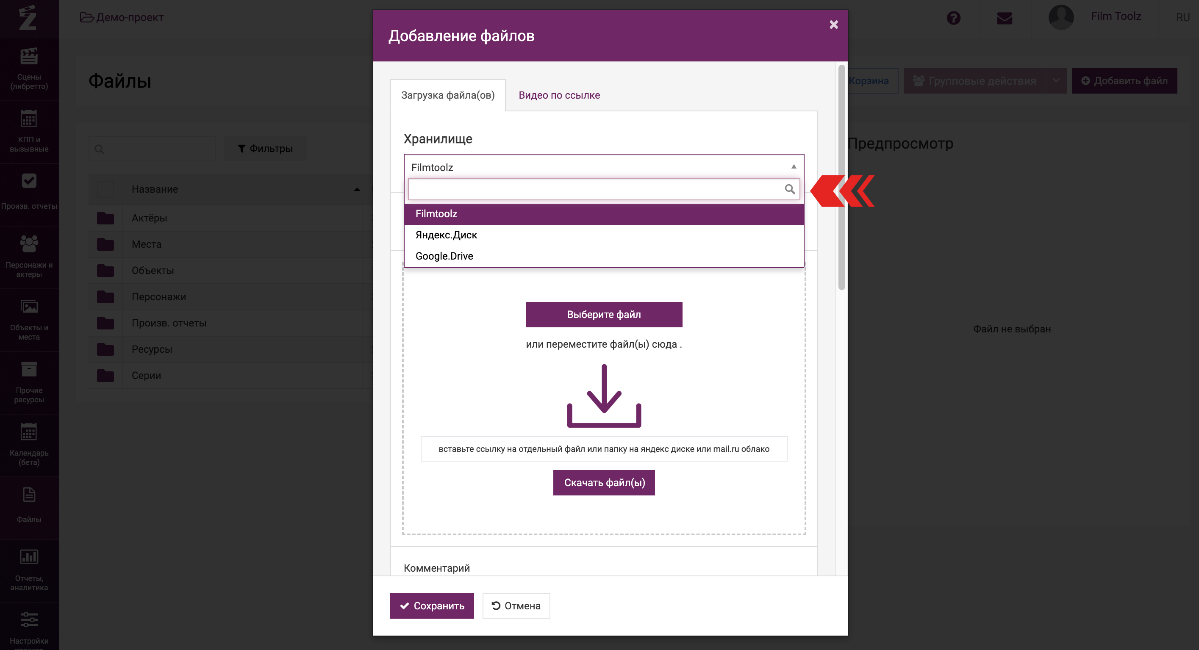Open the Ресурсы folder icon
1199x650 pixels.
click(105, 349)
